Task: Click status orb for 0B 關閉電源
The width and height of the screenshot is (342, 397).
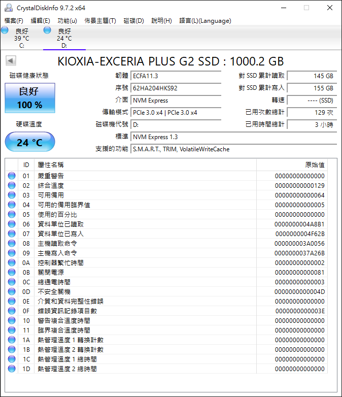Action: click(12, 272)
